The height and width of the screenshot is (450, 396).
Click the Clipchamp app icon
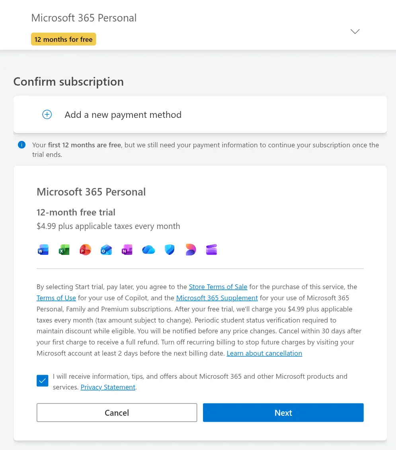click(211, 250)
